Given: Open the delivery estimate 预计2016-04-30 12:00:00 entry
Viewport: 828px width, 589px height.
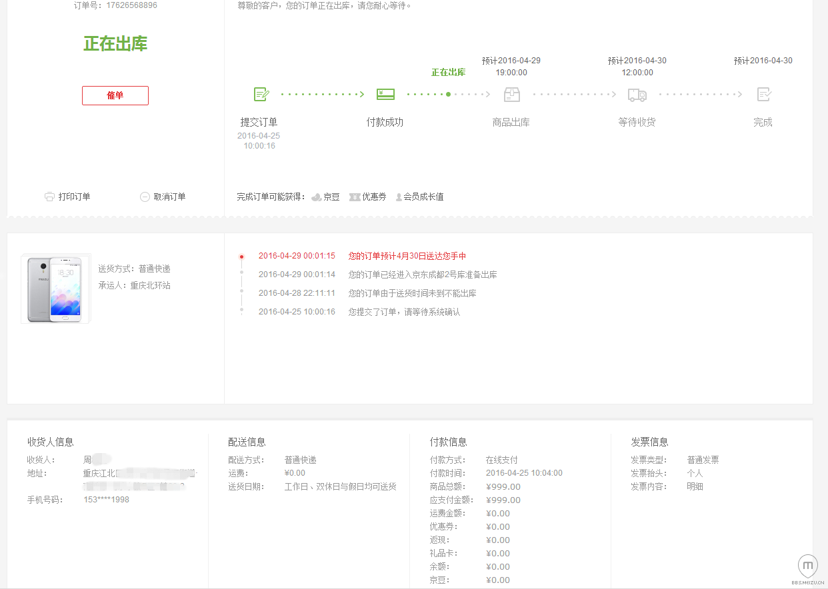Looking at the screenshot, I should coord(637,67).
